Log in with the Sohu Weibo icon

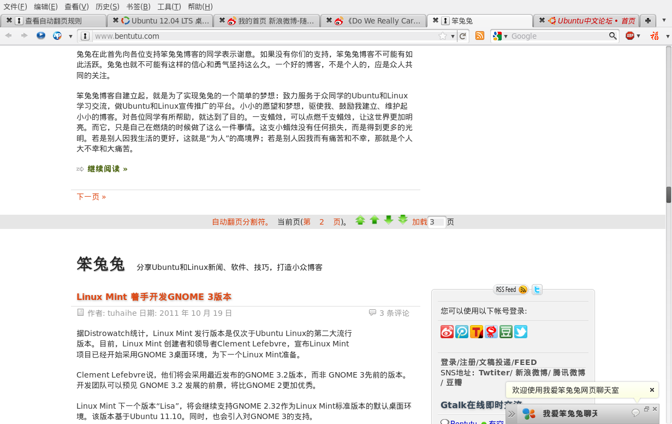pos(491,332)
